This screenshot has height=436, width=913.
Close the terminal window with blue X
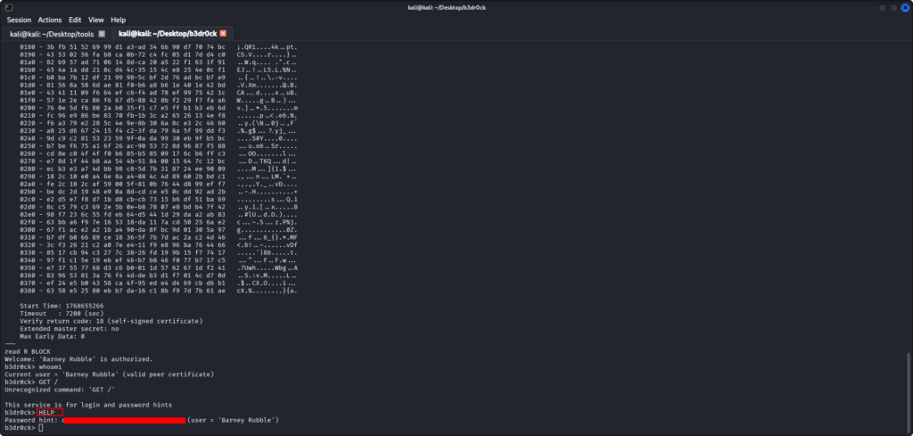pos(904,6)
